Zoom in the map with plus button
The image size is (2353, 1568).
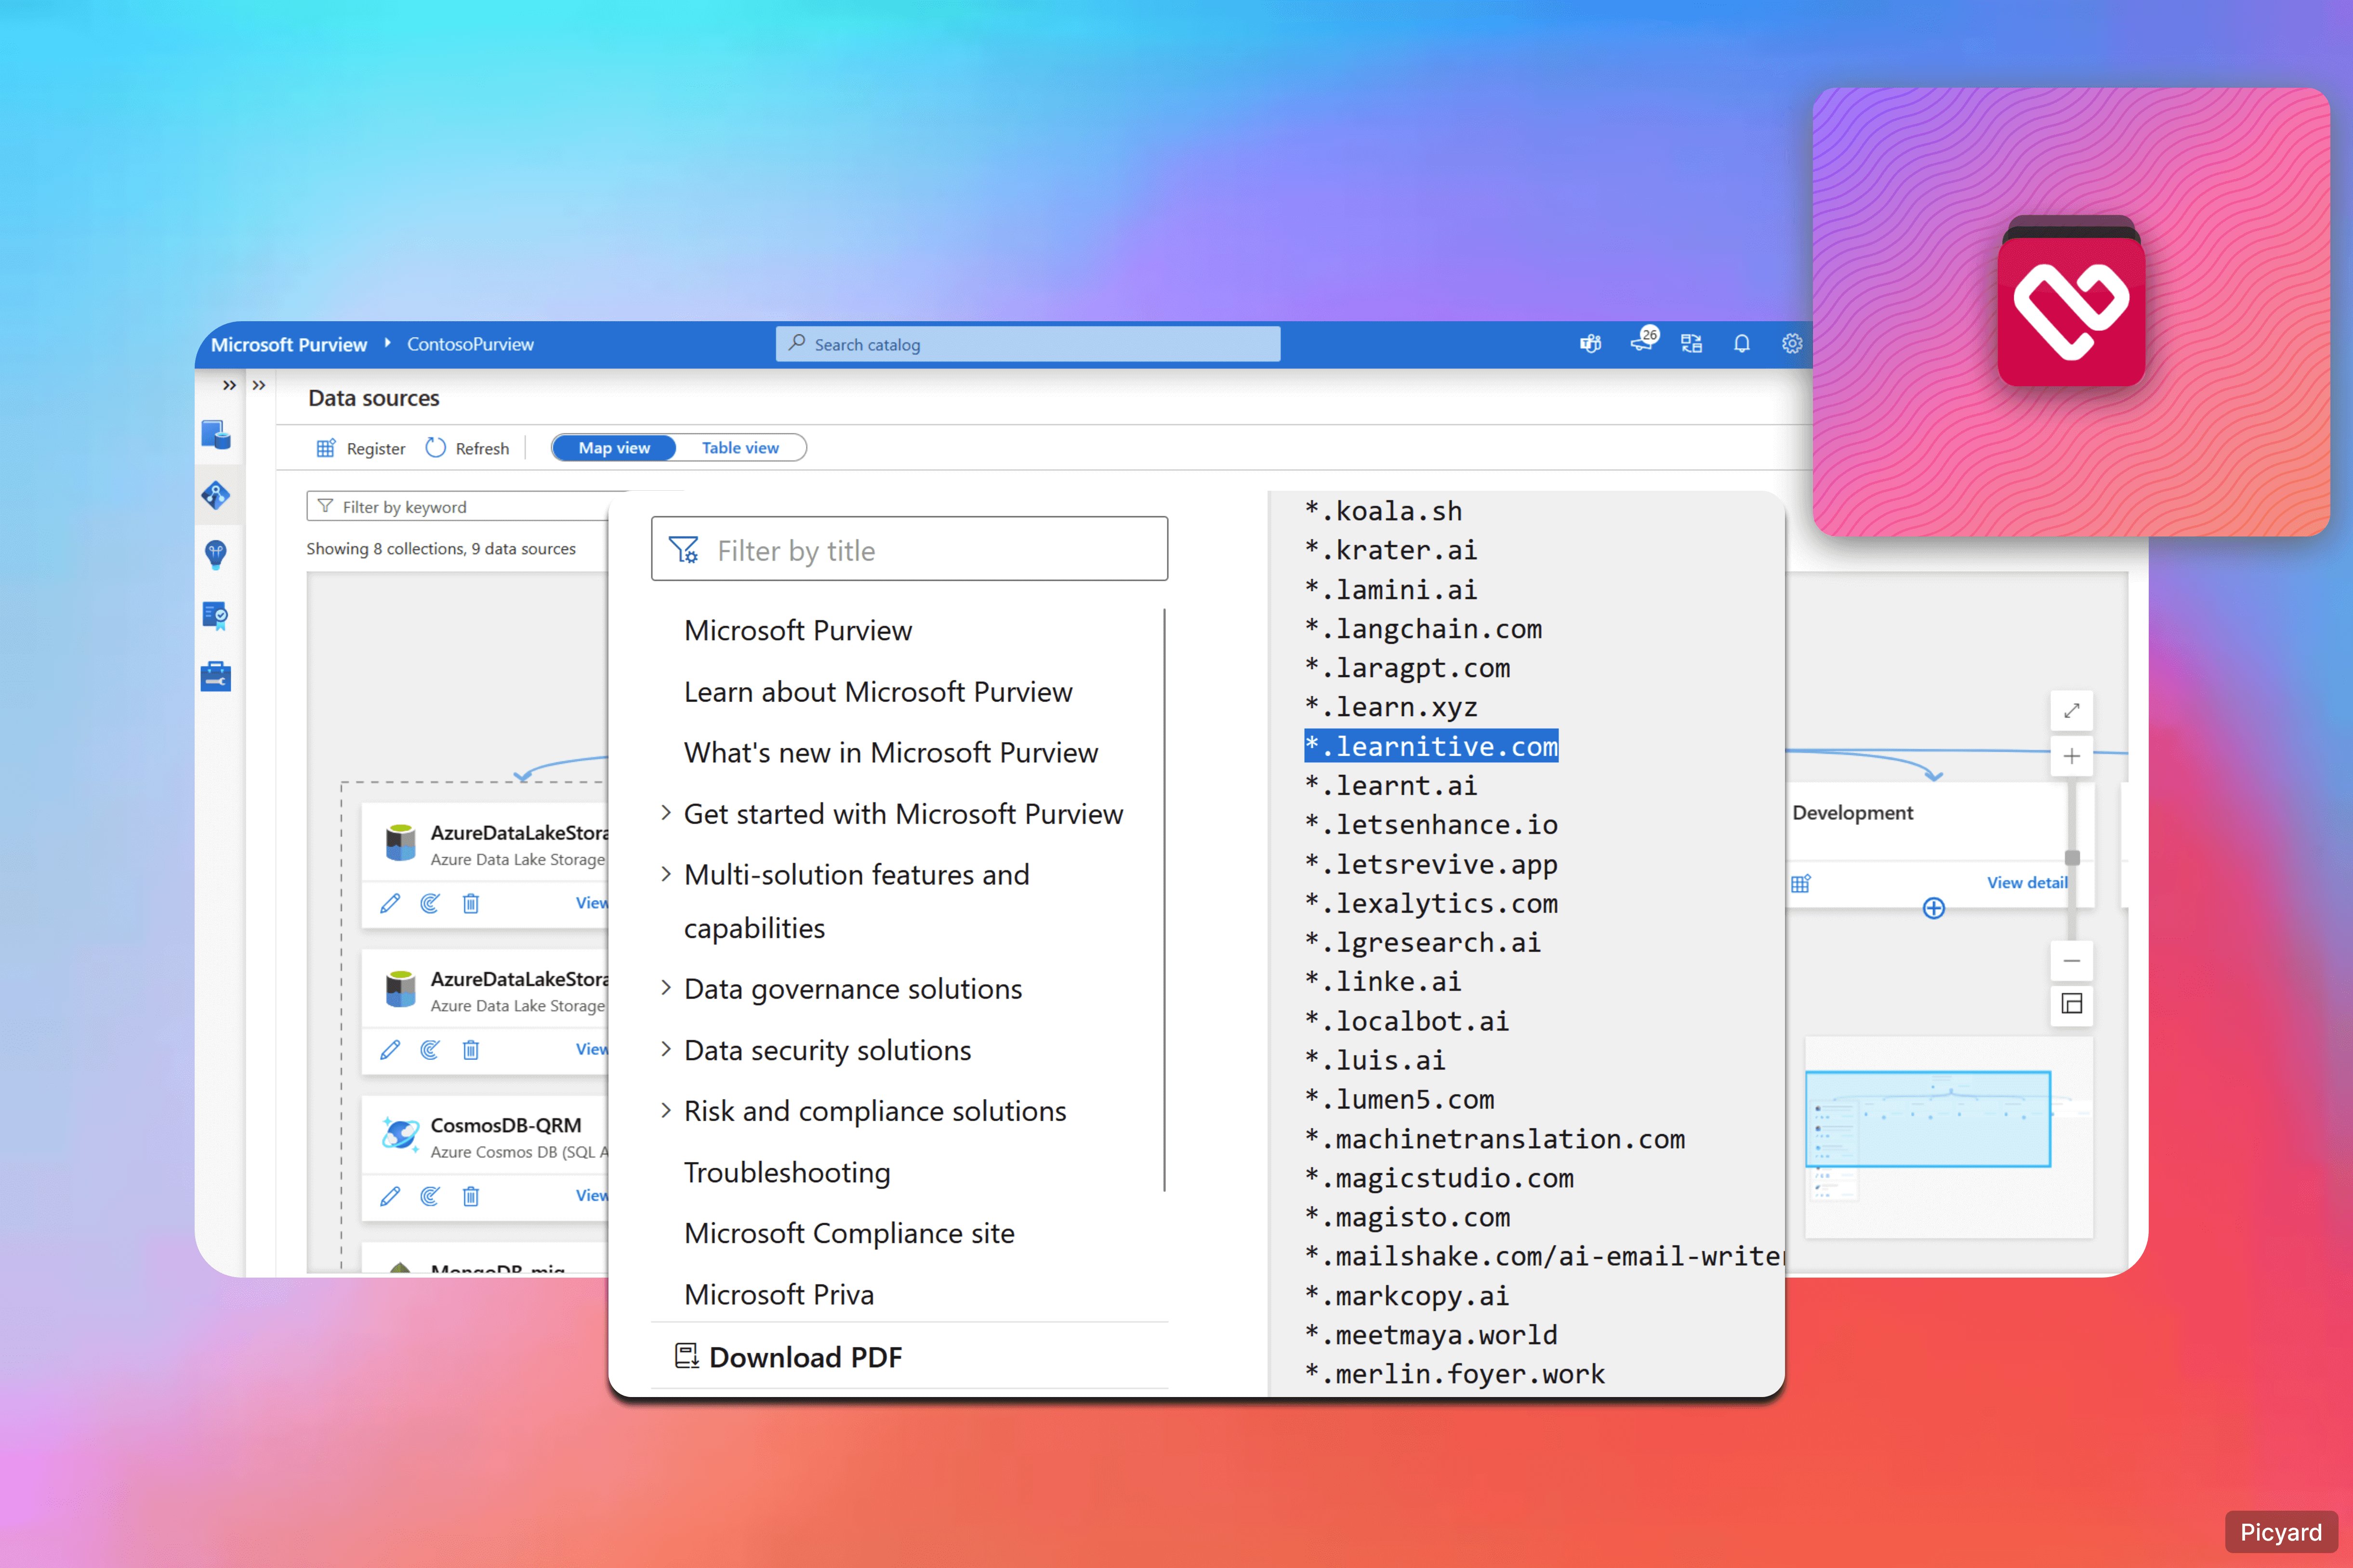point(2072,756)
